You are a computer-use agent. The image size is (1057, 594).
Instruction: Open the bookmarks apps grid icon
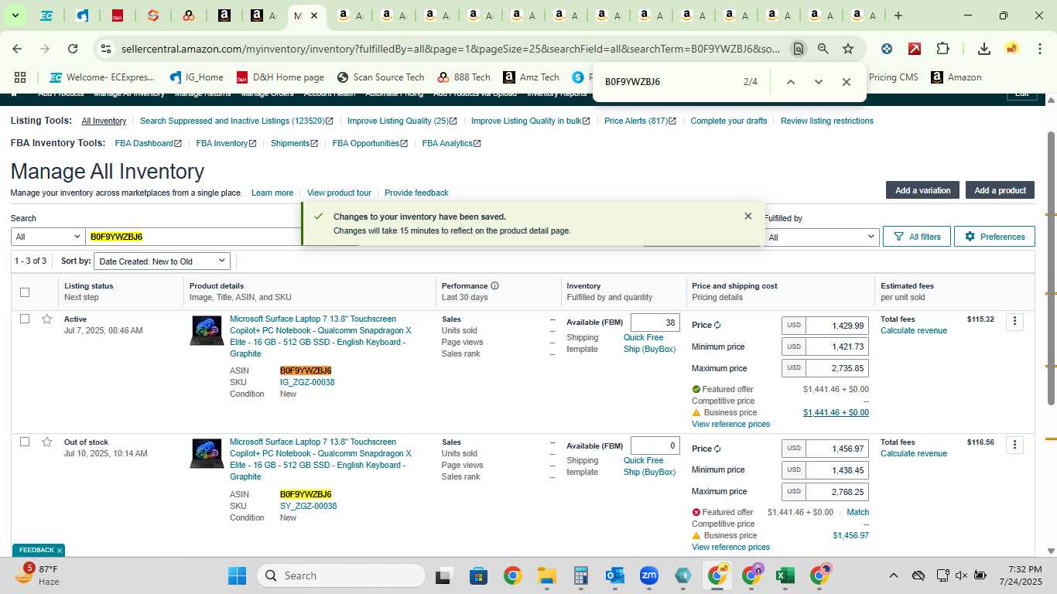point(20,77)
